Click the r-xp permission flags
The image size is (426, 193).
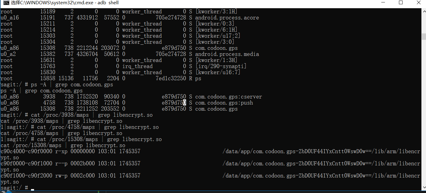[x=61, y=151]
